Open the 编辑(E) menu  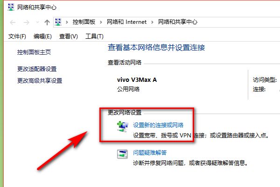point(42,36)
